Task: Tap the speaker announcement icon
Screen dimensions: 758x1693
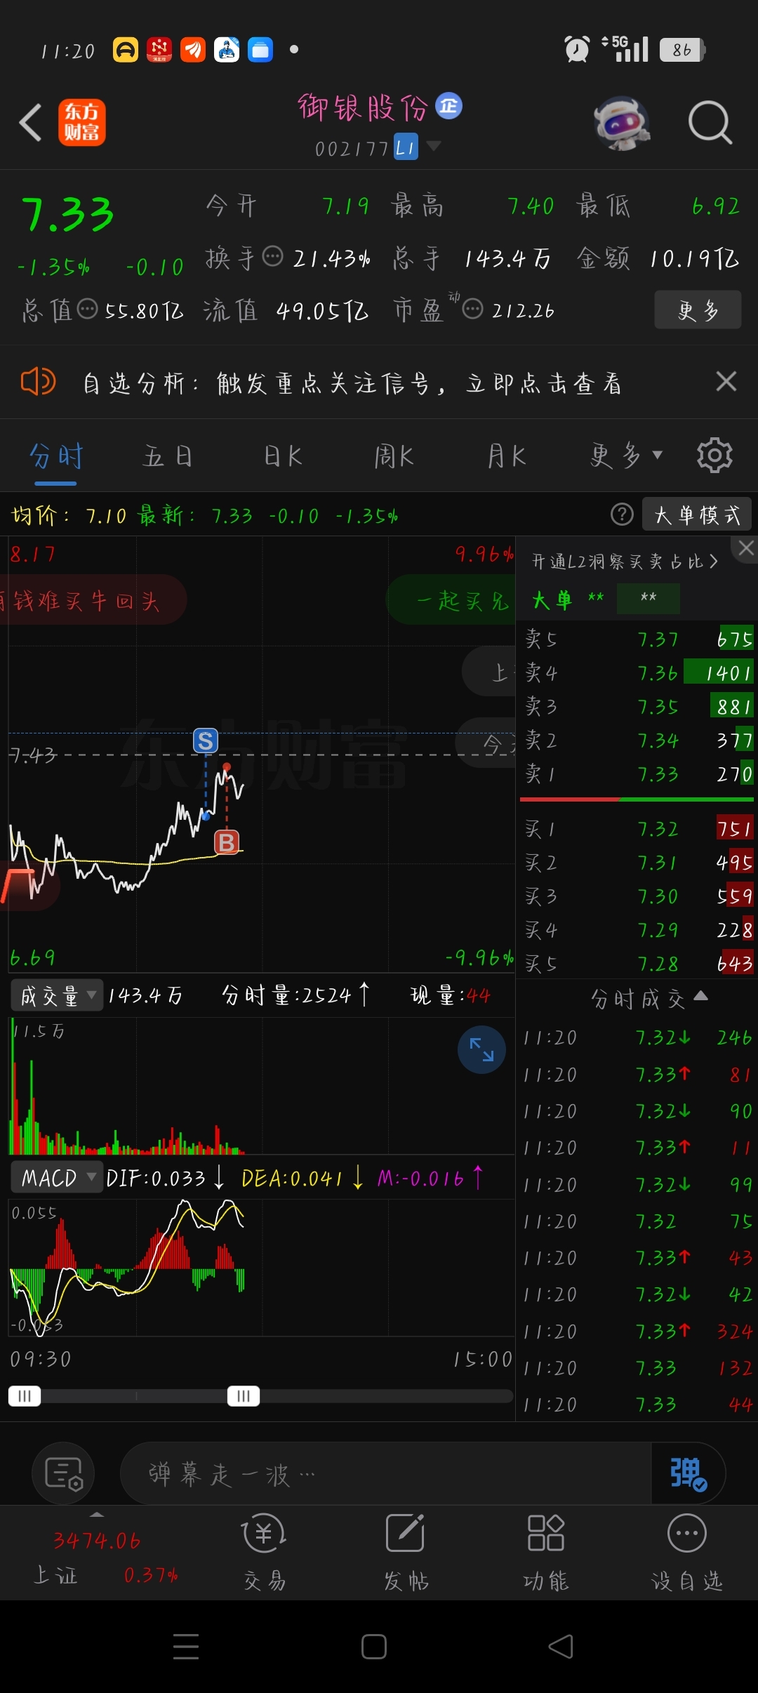Action: (38, 382)
